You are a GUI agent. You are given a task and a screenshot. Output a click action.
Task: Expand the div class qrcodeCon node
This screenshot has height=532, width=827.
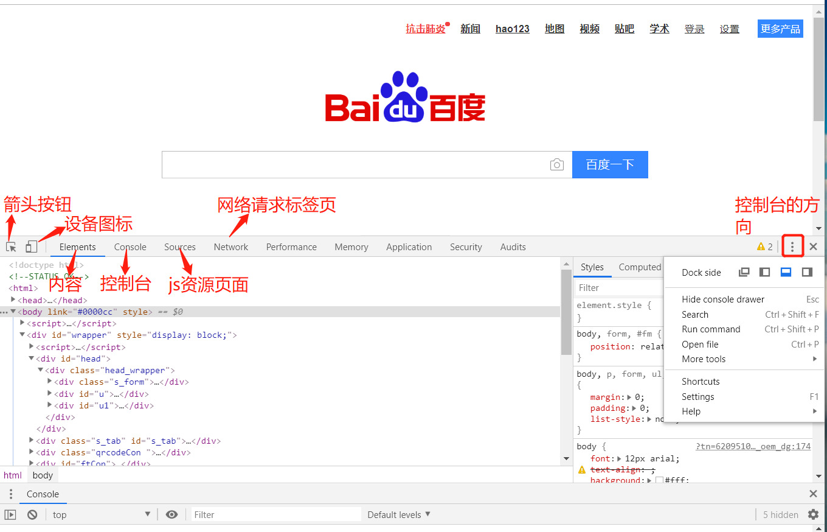click(32, 452)
